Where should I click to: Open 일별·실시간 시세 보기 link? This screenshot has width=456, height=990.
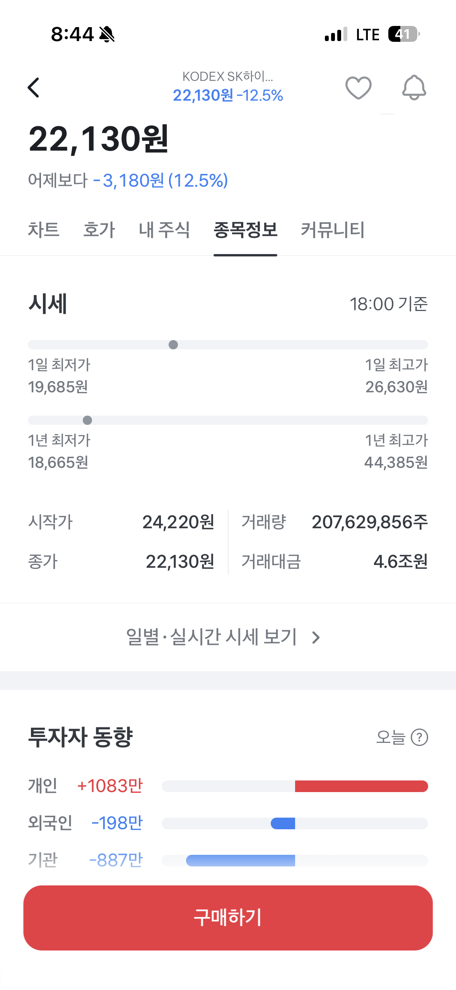click(x=223, y=637)
